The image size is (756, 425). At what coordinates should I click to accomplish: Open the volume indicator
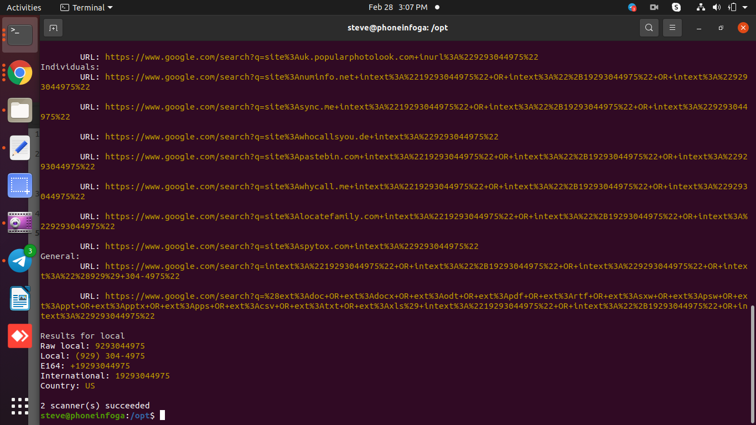(x=717, y=7)
